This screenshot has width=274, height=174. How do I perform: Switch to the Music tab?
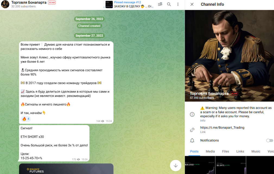pyautogui.click(x=256, y=151)
